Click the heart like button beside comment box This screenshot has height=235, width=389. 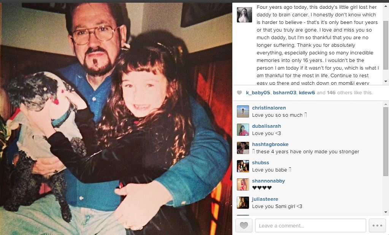244,225
